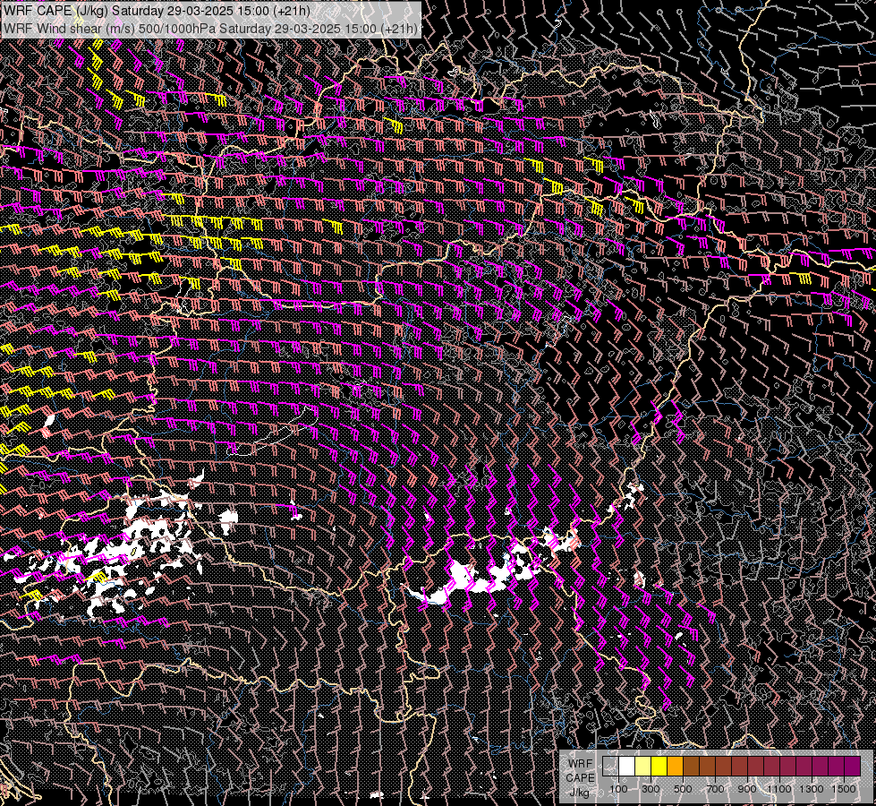Click the bright yellow 300–400 J/kg swatch

(x=659, y=767)
